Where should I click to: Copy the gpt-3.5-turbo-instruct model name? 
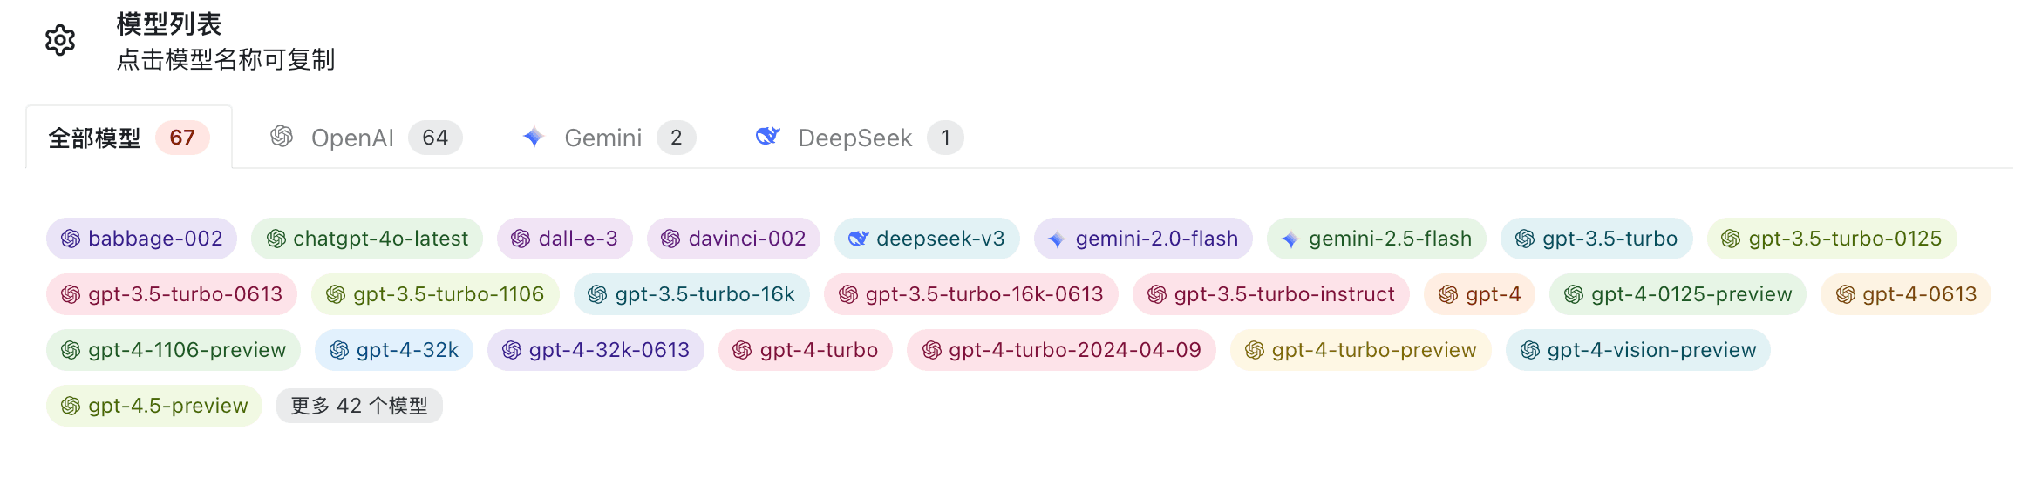tap(1283, 294)
